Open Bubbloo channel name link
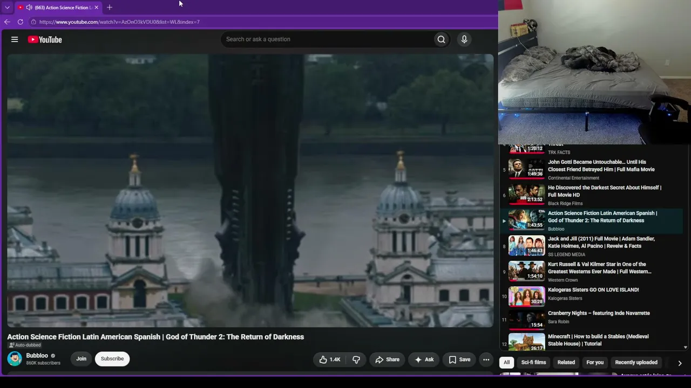The image size is (691, 388). (37, 356)
